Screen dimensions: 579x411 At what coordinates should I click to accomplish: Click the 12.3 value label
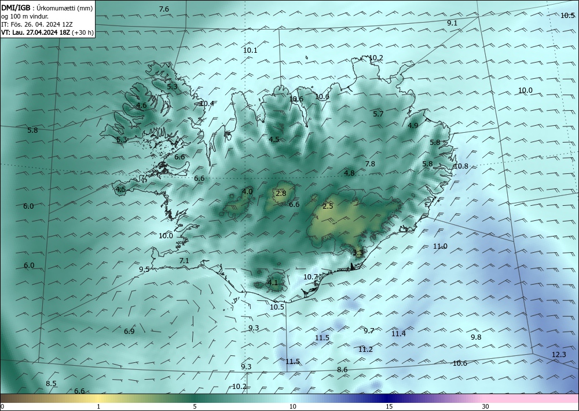559,355
